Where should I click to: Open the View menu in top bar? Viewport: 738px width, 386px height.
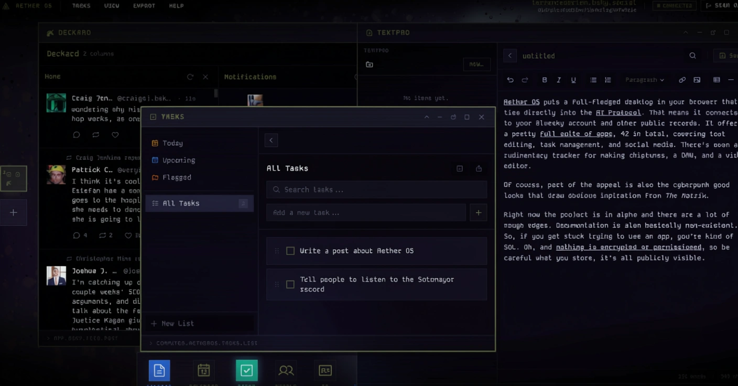pyautogui.click(x=112, y=6)
